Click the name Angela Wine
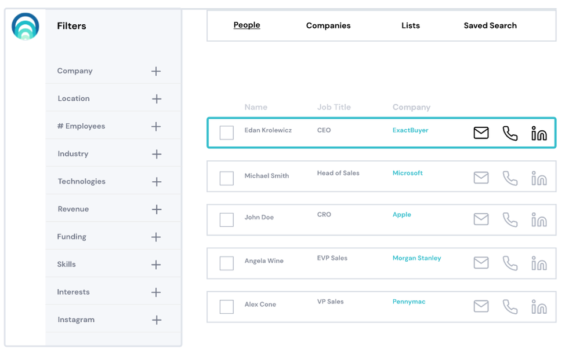 coord(264,260)
